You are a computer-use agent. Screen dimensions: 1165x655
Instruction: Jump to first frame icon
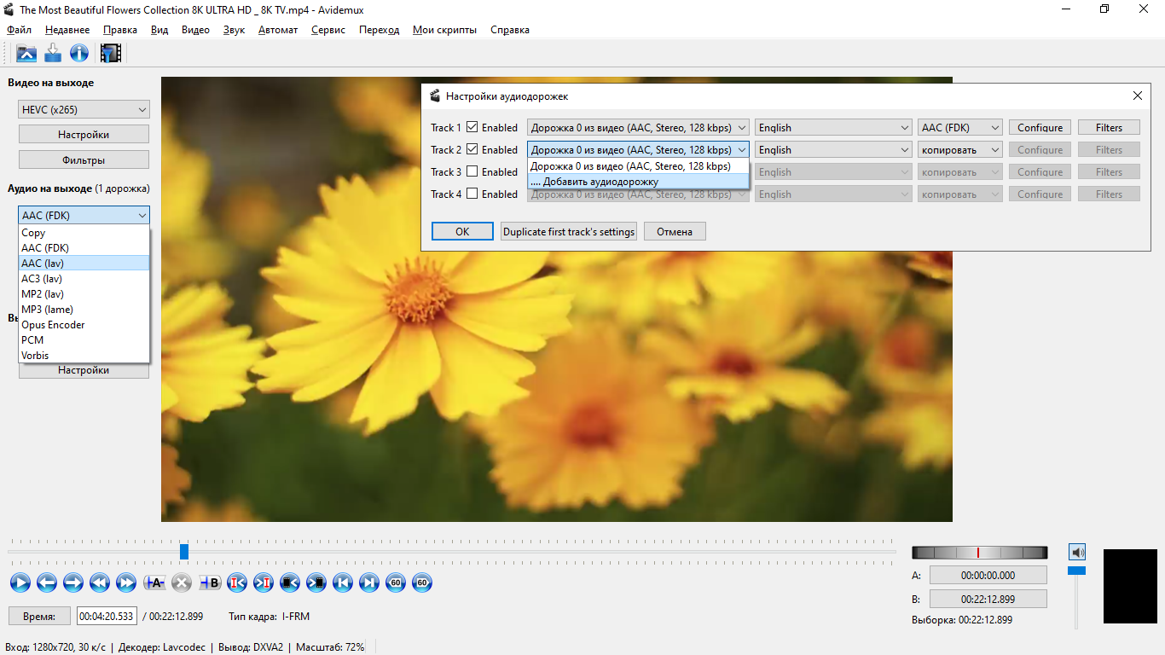pyautogui.click(x=342, y=583)
